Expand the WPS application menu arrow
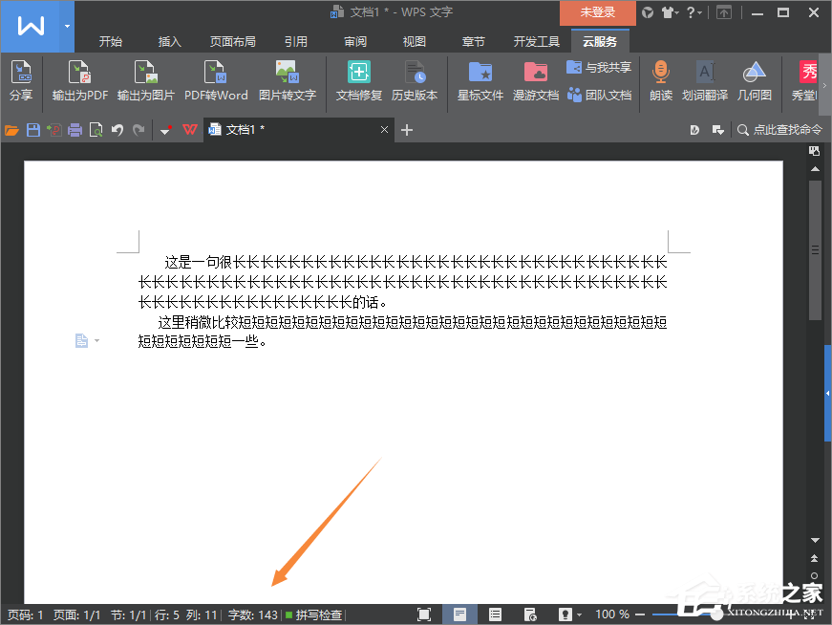Viewport: 832px width, 625px height. [67, 26]
